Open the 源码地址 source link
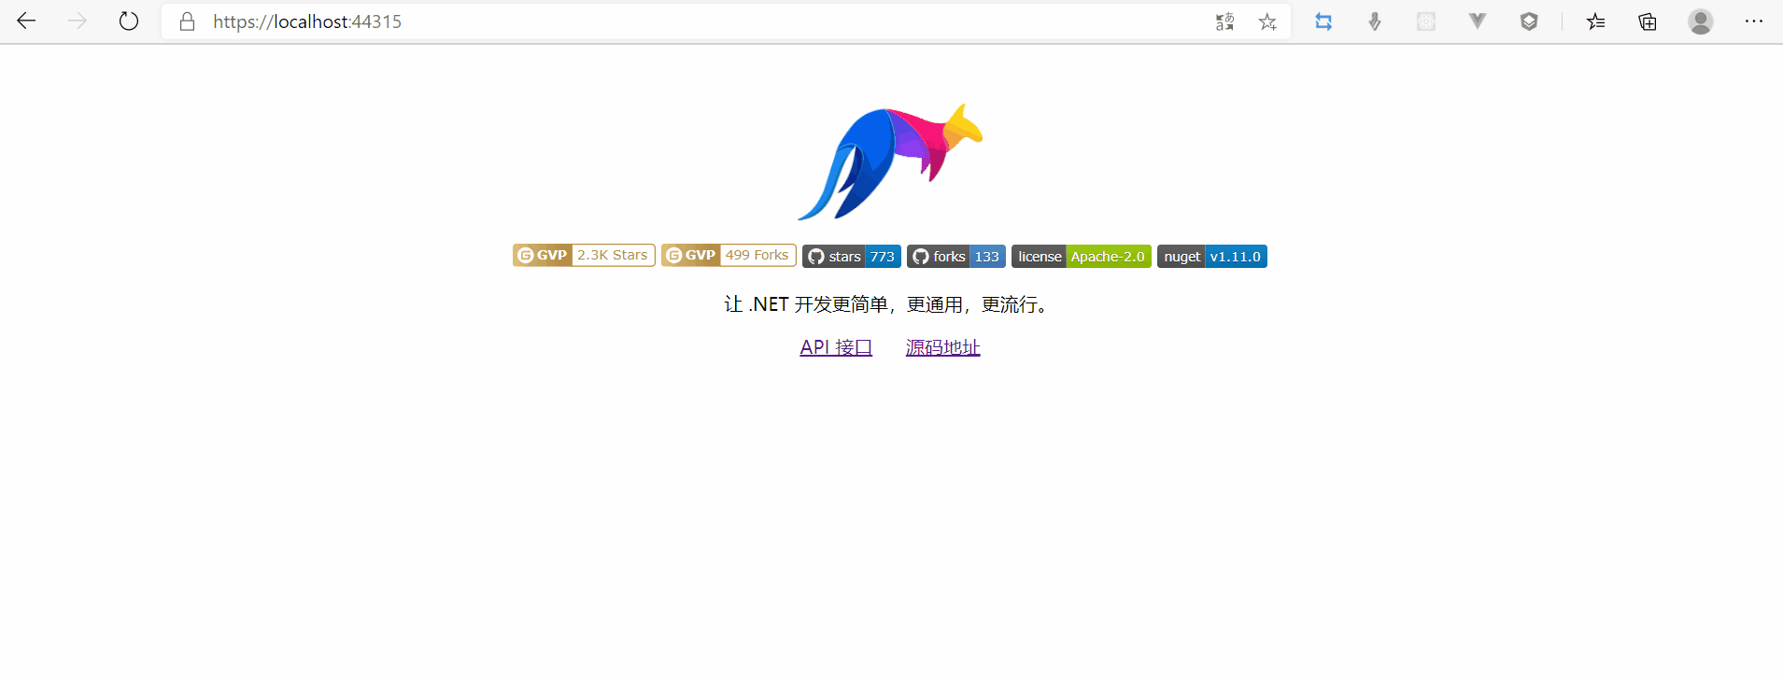The width and height of the screenshot is (1783, 675). tap(942, 347)
